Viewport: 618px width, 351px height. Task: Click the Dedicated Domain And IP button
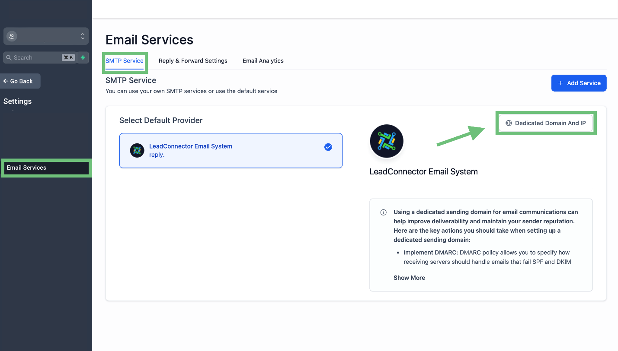(x=546, y=123)
